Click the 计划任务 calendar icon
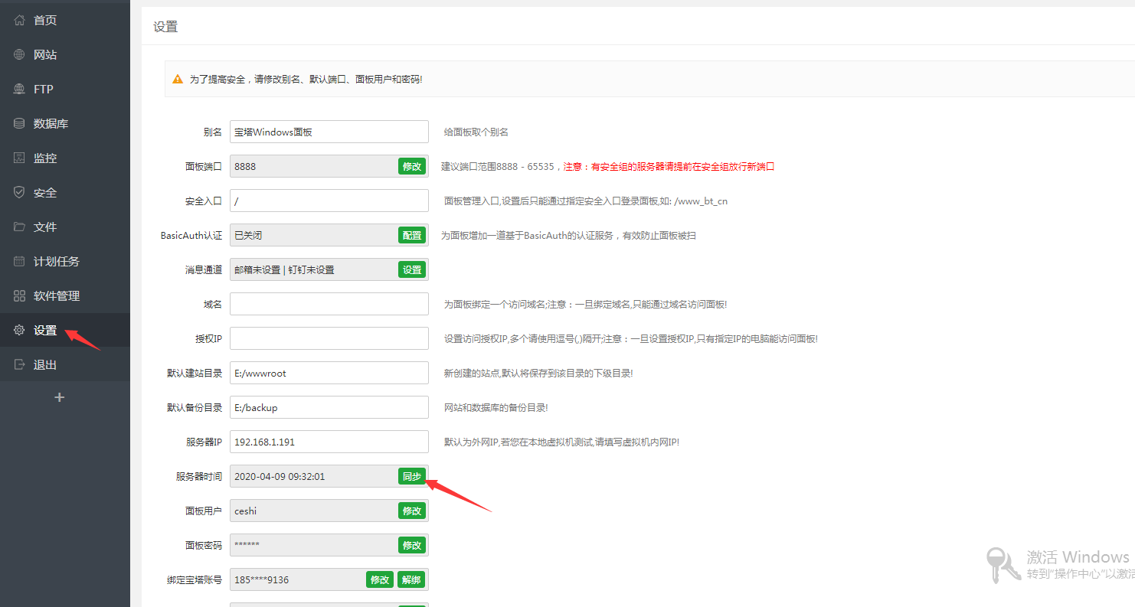 20,261
